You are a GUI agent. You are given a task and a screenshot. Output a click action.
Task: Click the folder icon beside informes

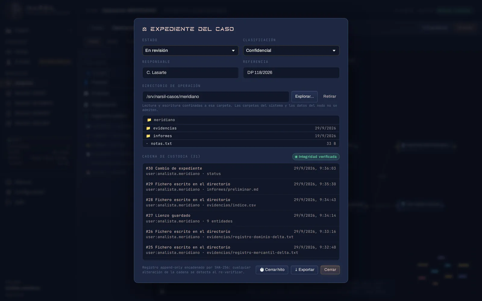pos(148,136)
